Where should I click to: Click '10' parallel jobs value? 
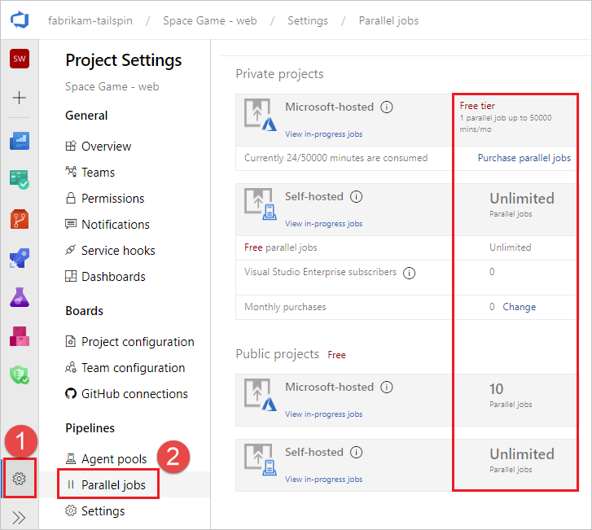tap(496, 389)
